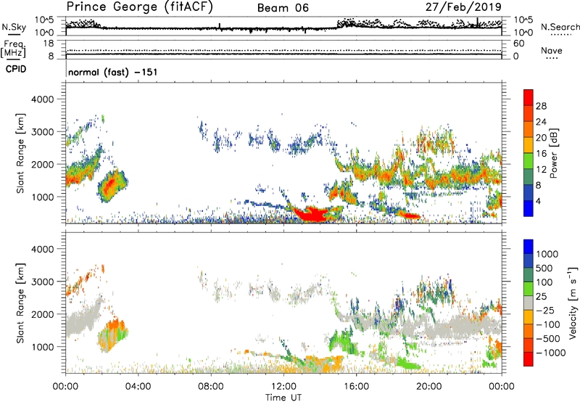The height and width of the screenshot is (402, 580).
Task: Click the red segment of the power color bar
Action: (529, 97)
